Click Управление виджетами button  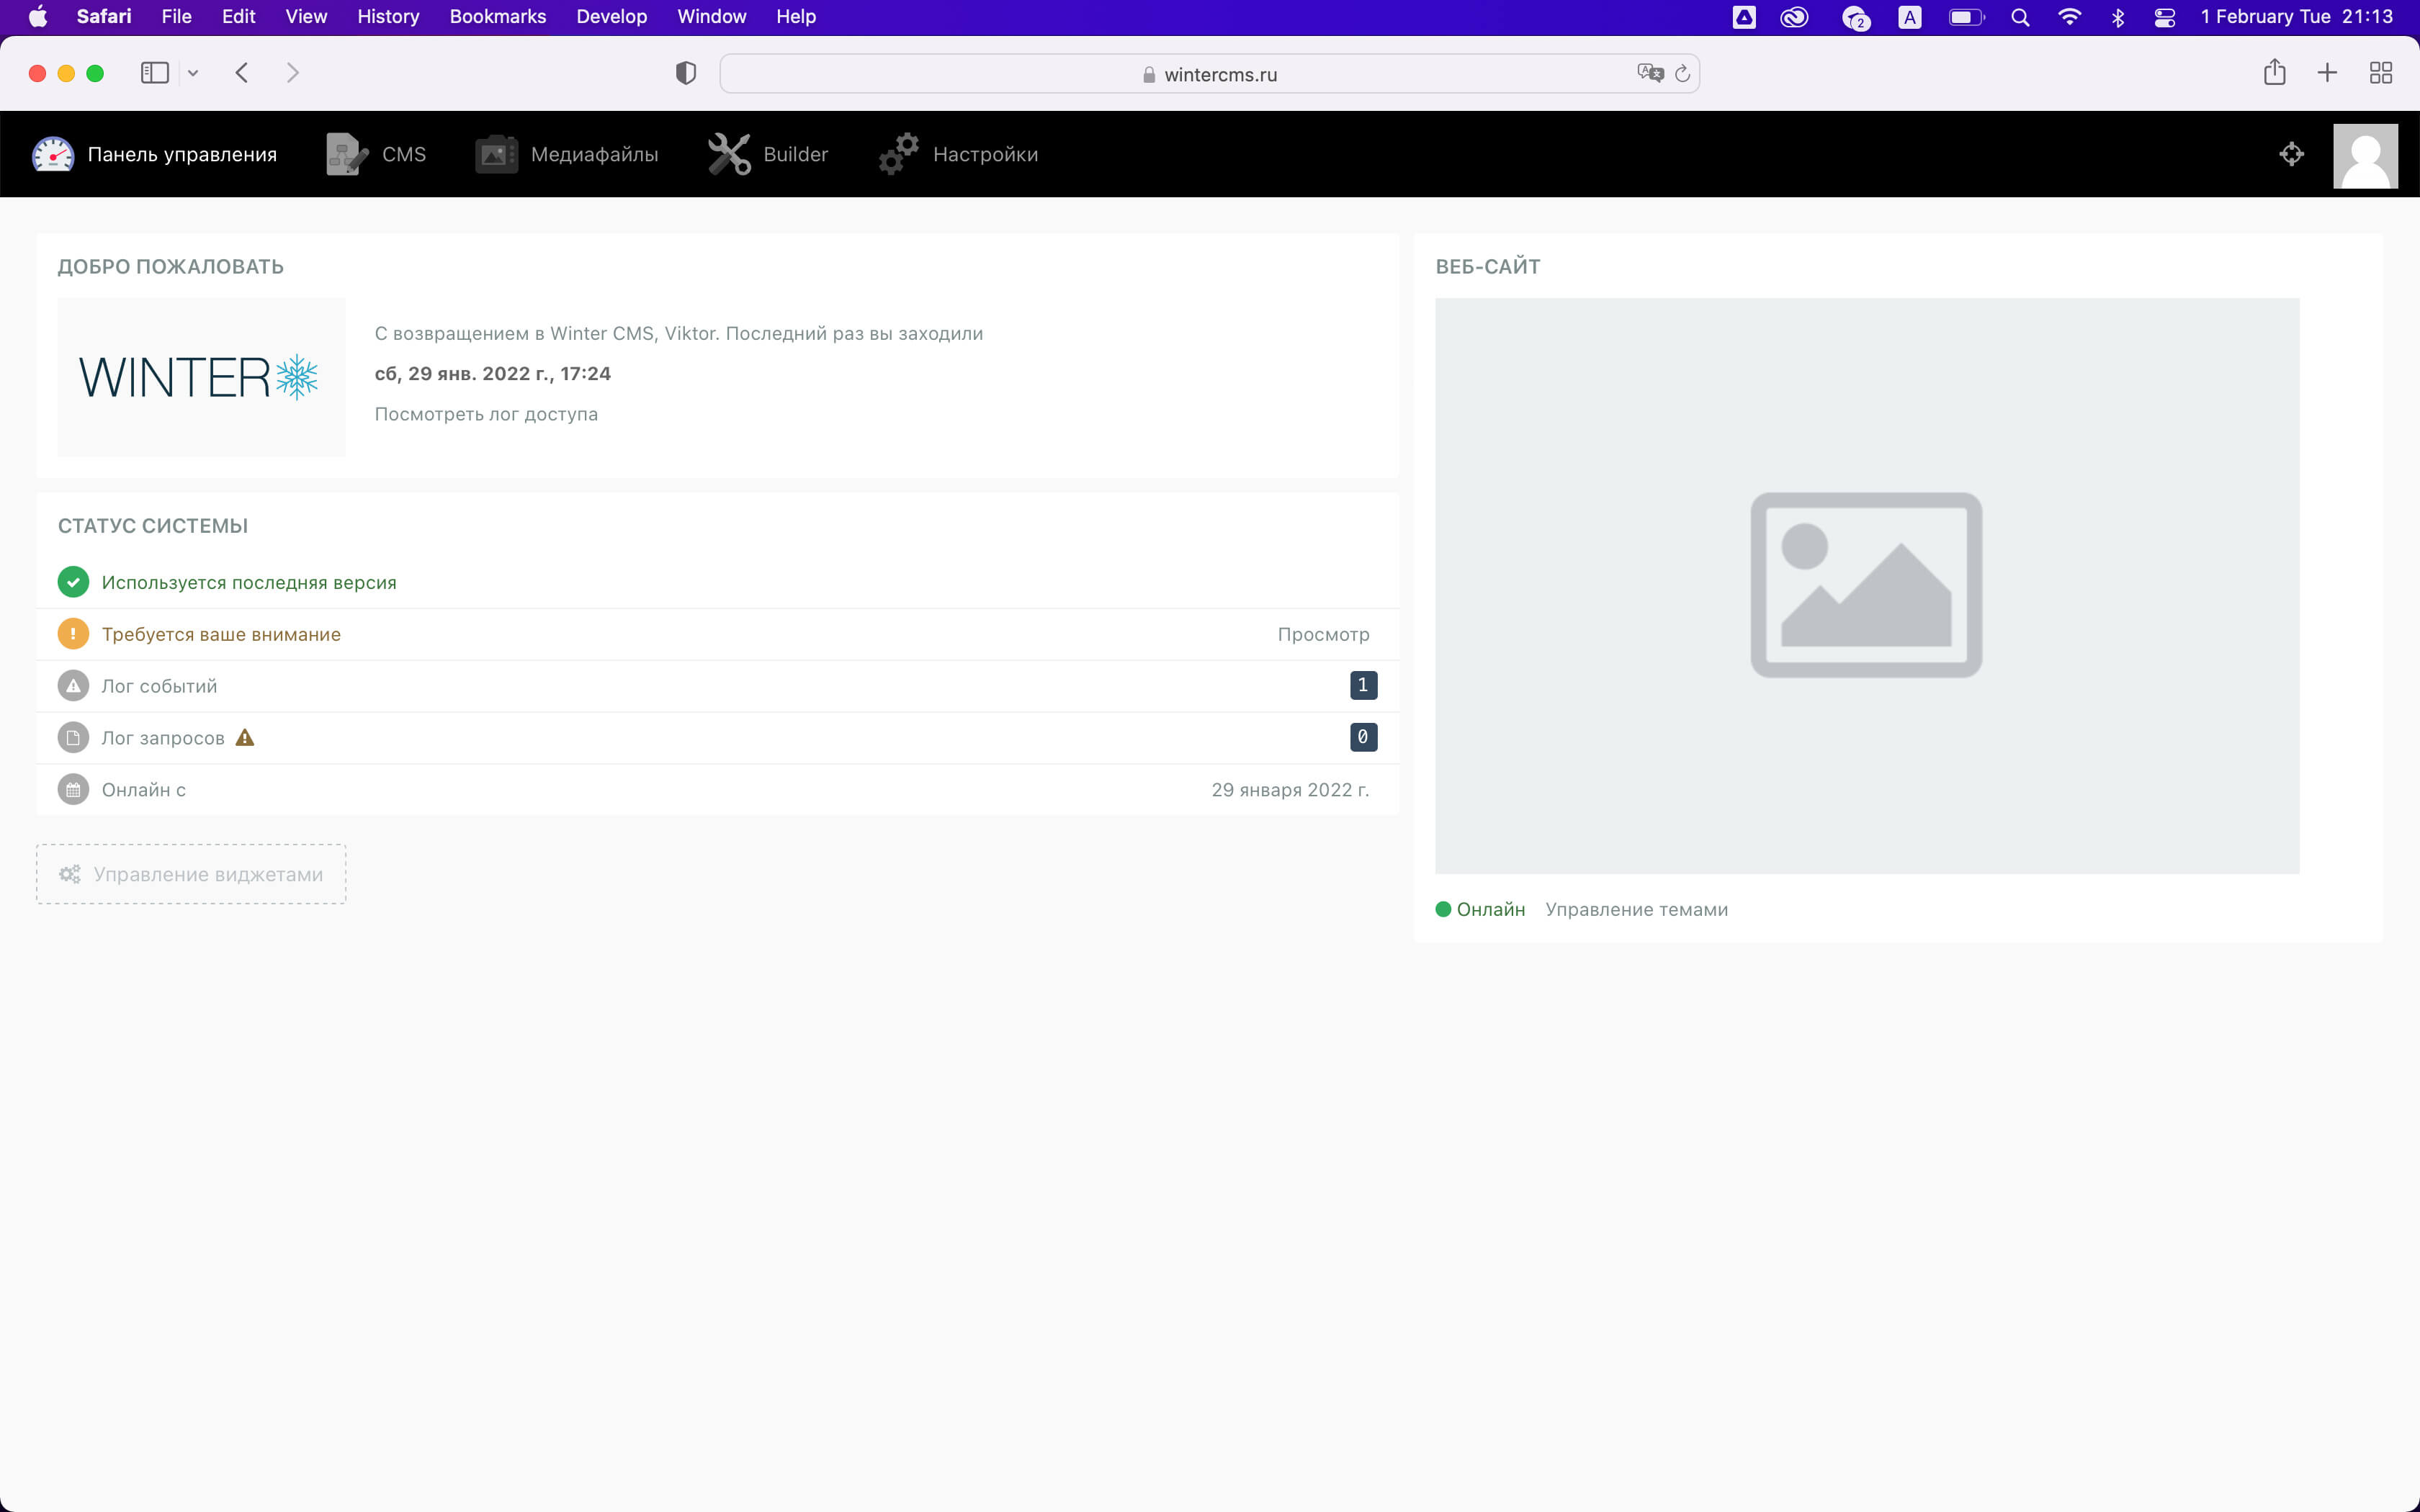point(190,873)
